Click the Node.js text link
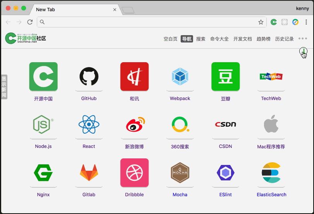Image resolution: width=314 pixels, height=214 pixels. (43, 146)
